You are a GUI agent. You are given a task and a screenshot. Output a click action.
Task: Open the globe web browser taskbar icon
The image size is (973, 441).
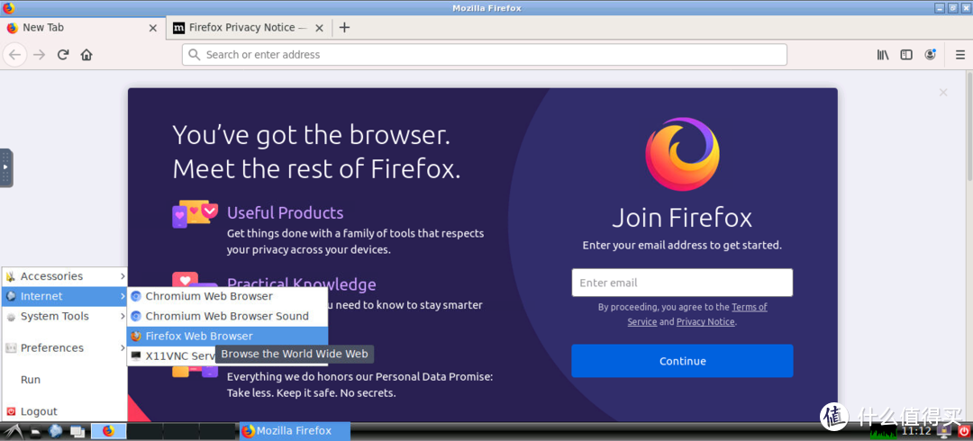pos(56,431)
